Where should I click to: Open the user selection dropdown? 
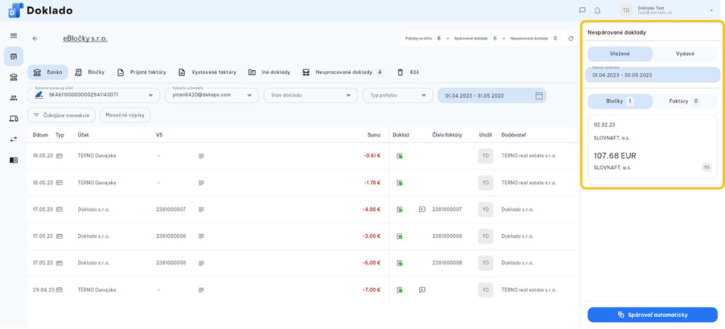coord(212,96)
